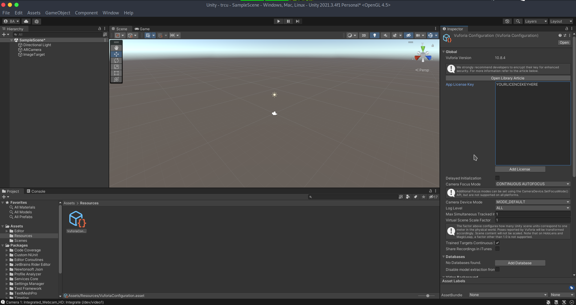Switch Scene view to 2D mode

(364, 35)
